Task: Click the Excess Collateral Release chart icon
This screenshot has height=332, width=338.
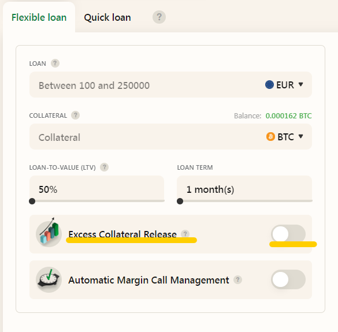Action: 49,233
